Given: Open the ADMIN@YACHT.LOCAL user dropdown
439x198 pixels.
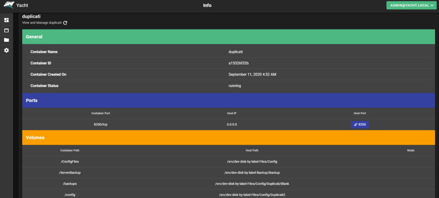Looking at the screenshot, I should [411, 5].
